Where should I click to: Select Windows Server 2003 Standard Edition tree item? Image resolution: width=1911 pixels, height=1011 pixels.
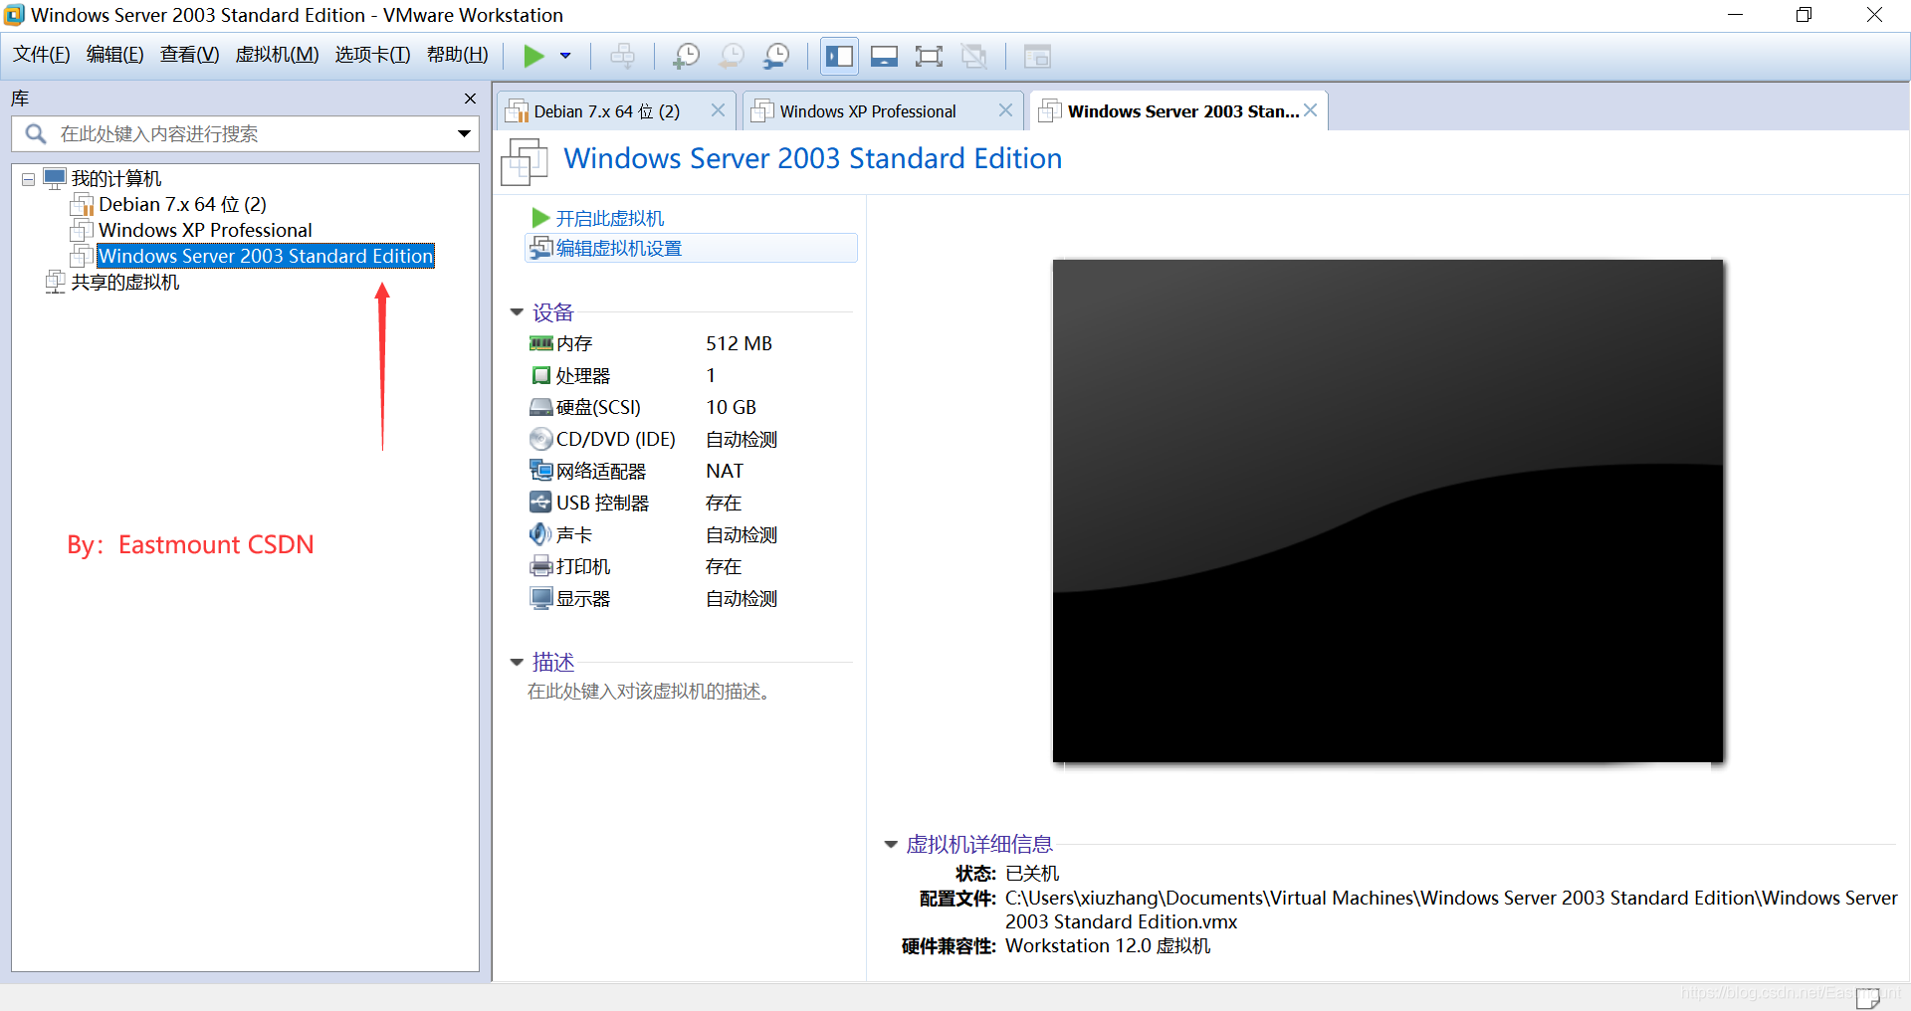(x=266, y=256)
